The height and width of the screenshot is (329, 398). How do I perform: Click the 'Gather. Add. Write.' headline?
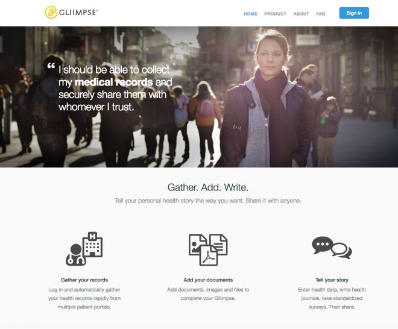pos(208,187)
